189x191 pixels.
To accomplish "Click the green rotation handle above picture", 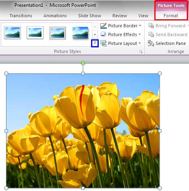I will pyautogui.click(x=83, y=63).
